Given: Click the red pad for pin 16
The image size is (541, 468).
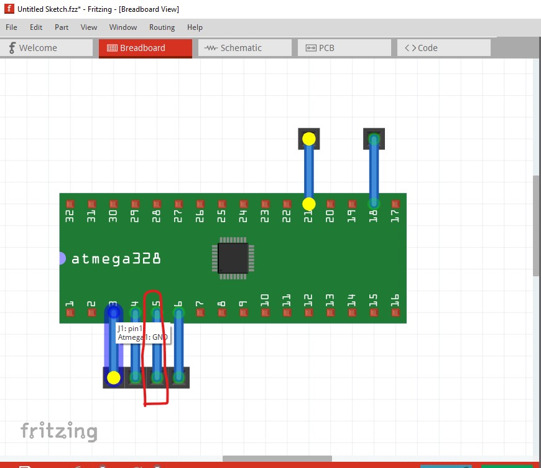Looking at the screenshot, I should coord(395,311).
